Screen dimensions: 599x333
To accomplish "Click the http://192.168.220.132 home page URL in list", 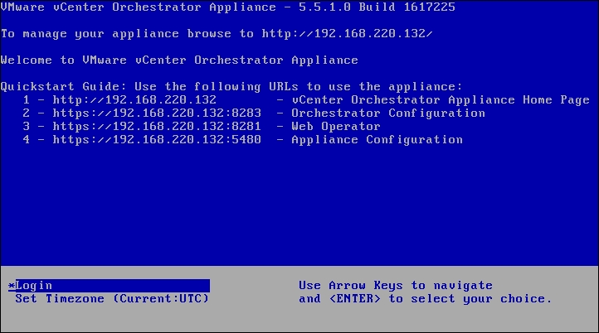I will coord(134,100).
